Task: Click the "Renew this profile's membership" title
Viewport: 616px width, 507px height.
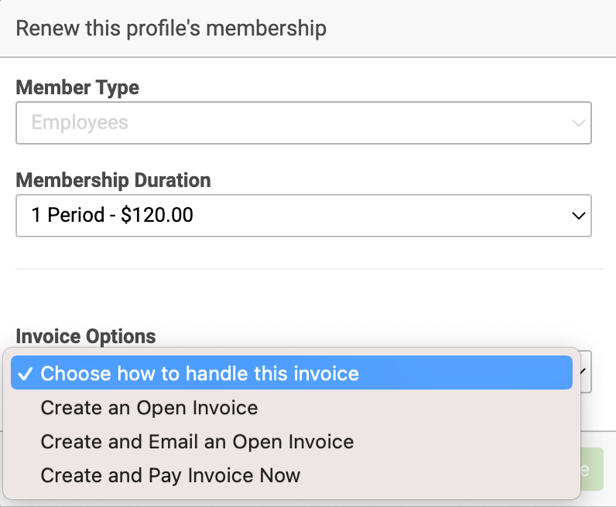Action: [171, 29]
